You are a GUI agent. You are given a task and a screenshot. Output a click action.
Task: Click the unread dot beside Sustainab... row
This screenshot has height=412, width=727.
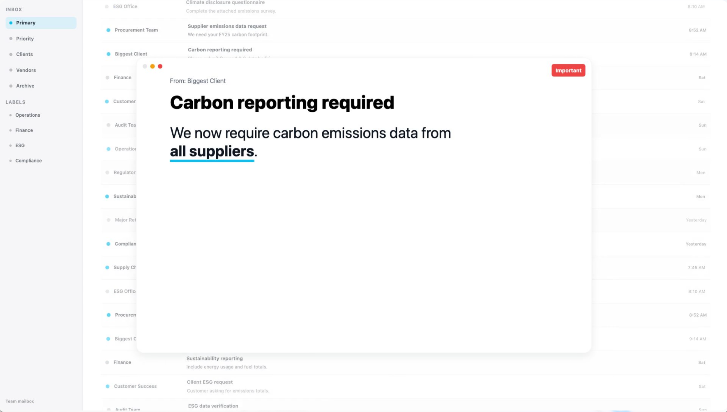tap(107, 196)
